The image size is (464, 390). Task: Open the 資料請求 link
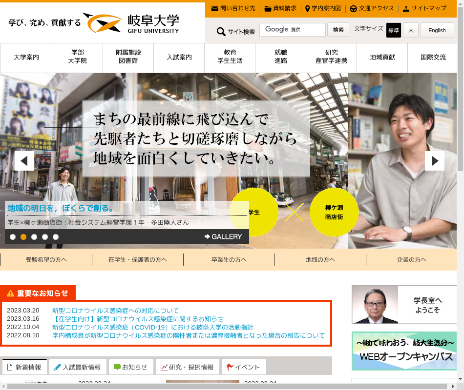tap(280, 9)
